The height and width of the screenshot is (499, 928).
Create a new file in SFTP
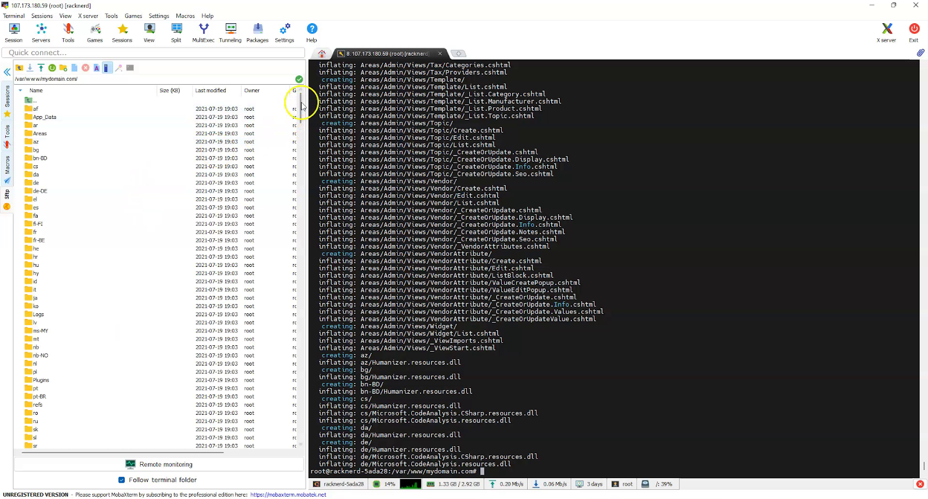74,68
